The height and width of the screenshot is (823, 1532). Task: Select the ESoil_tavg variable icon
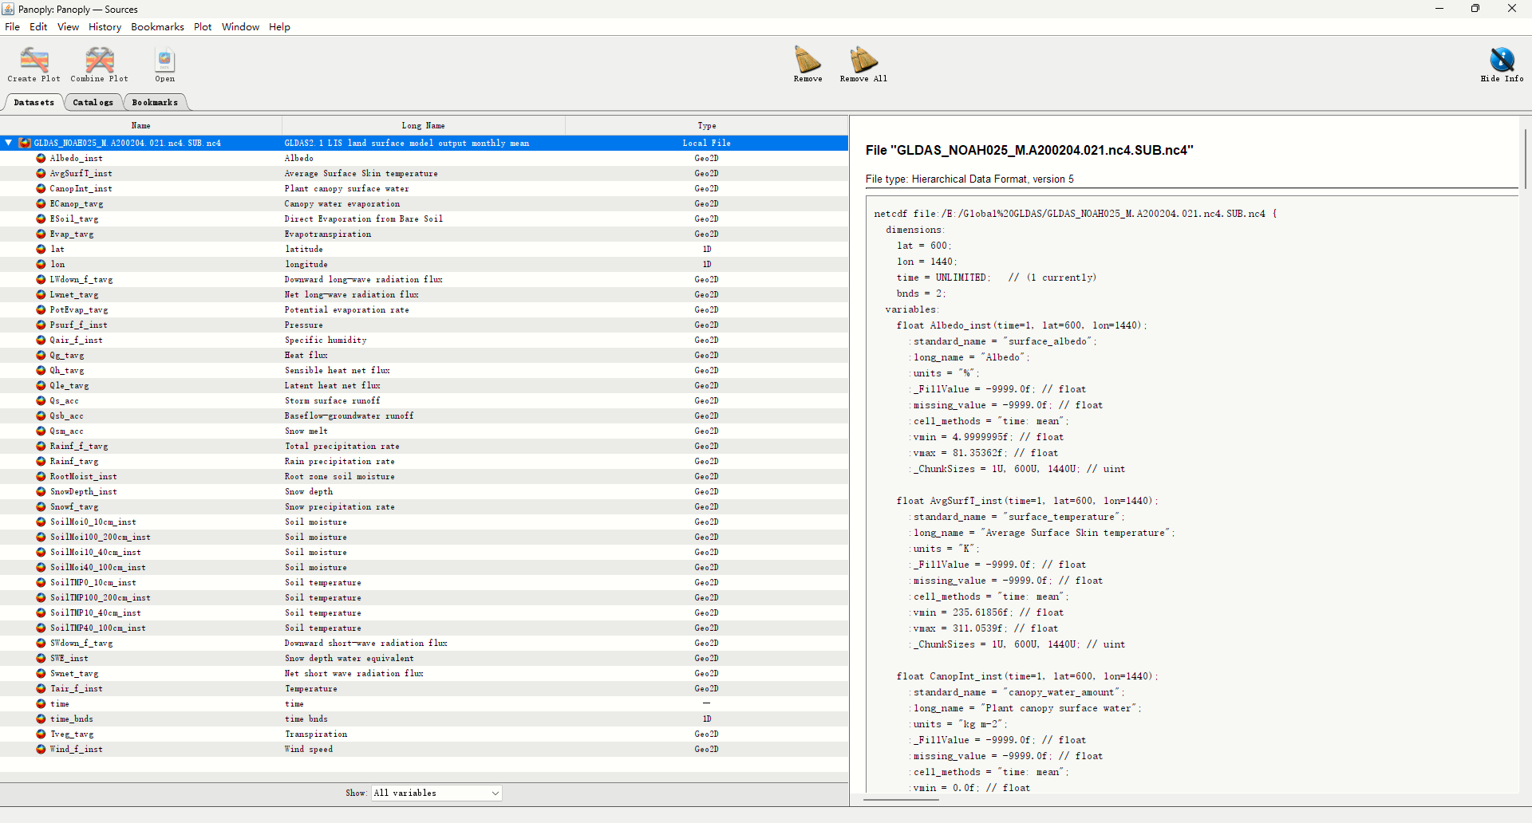(x=41, y=219)
